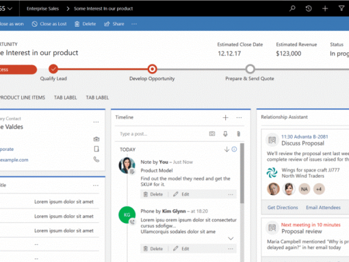Image resolution: width=349 pixels, height=262 pixels.
Task: Click second attendee photo, woman
Action: click(289, 189)
